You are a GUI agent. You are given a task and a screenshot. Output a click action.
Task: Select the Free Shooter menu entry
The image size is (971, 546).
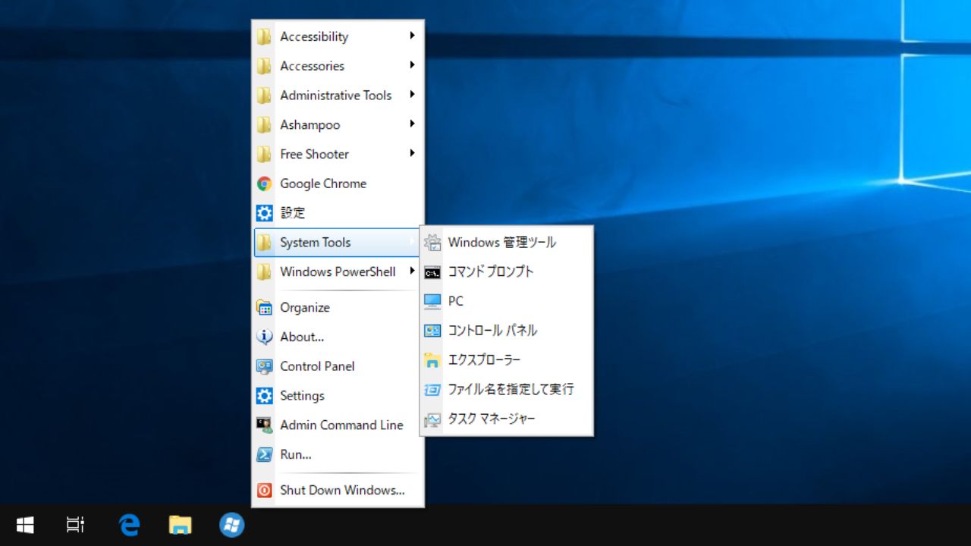(x=338, y=154)
